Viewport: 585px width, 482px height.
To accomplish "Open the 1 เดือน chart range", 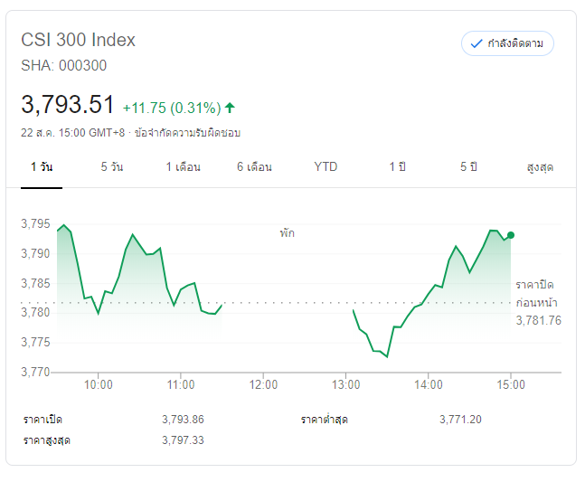I will [183, 167].
